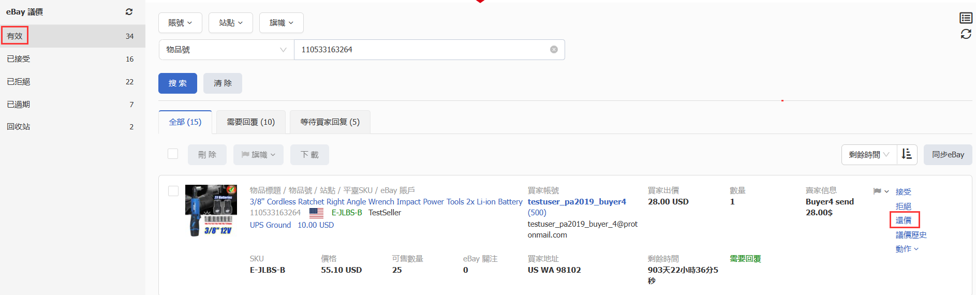
Task: Click the 同步eBay sync button
Action: (948, 155)
